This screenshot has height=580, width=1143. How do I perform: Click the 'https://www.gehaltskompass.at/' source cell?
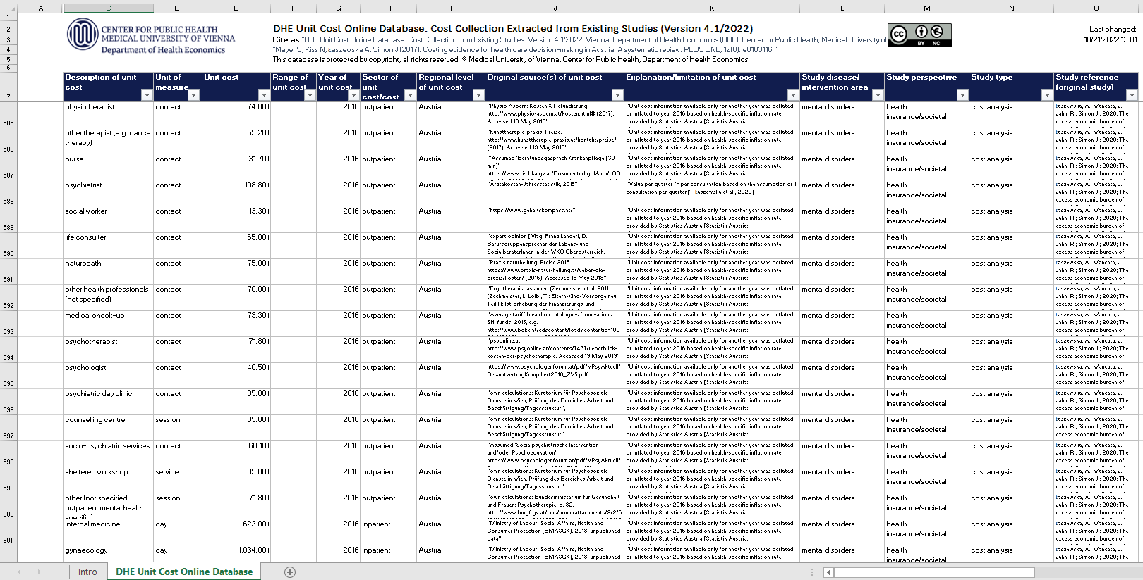click(555, 219)
